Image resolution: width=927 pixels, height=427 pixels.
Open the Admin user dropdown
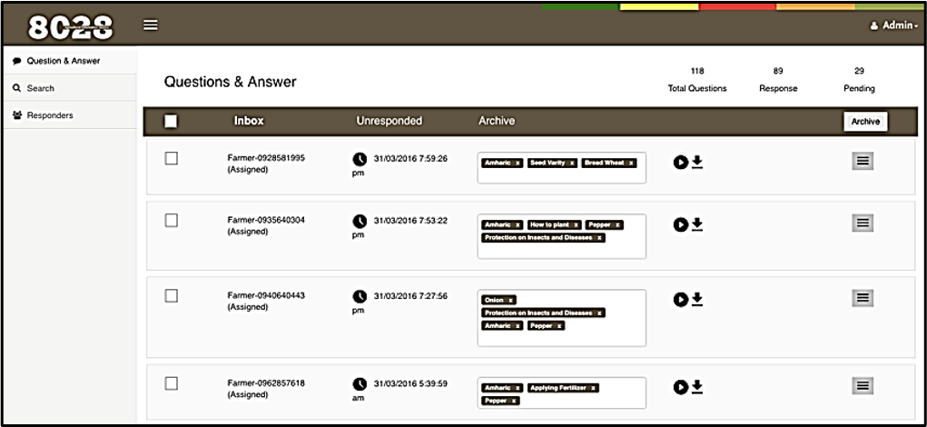tap(894, 26)
